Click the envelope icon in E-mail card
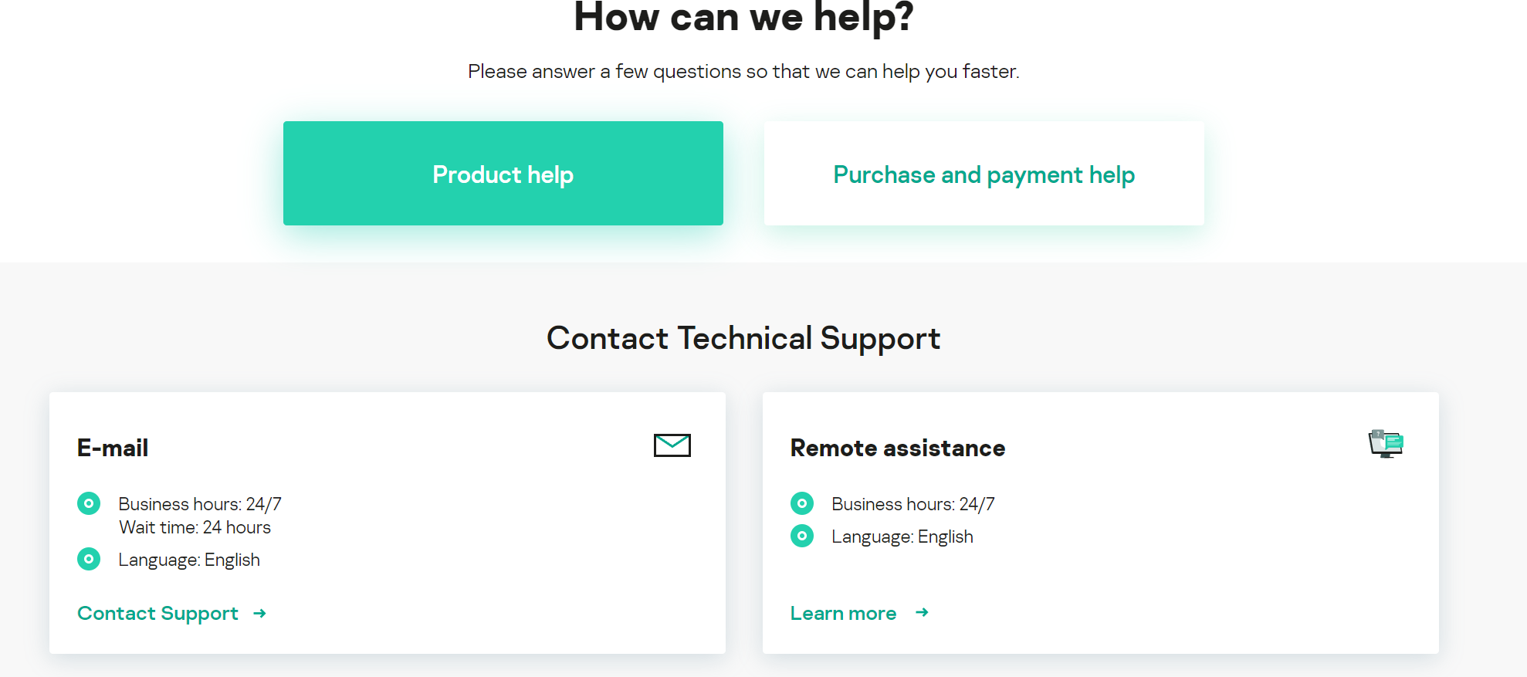Image resolution: width=1527 pixels, height=677 pixels. [x=672, y=445]
